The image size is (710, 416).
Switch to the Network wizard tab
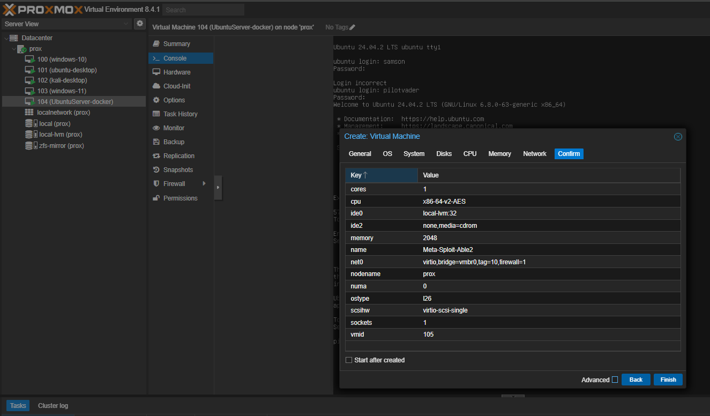click(x=534, y=154)
